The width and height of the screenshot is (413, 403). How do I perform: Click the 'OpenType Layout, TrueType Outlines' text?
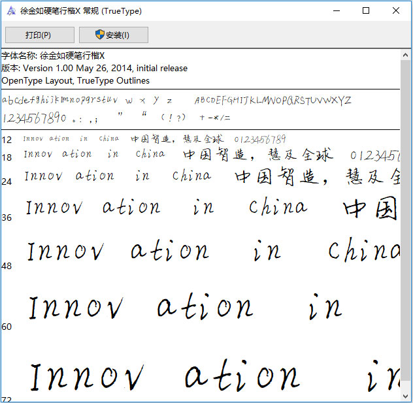[x=75, y=80]
